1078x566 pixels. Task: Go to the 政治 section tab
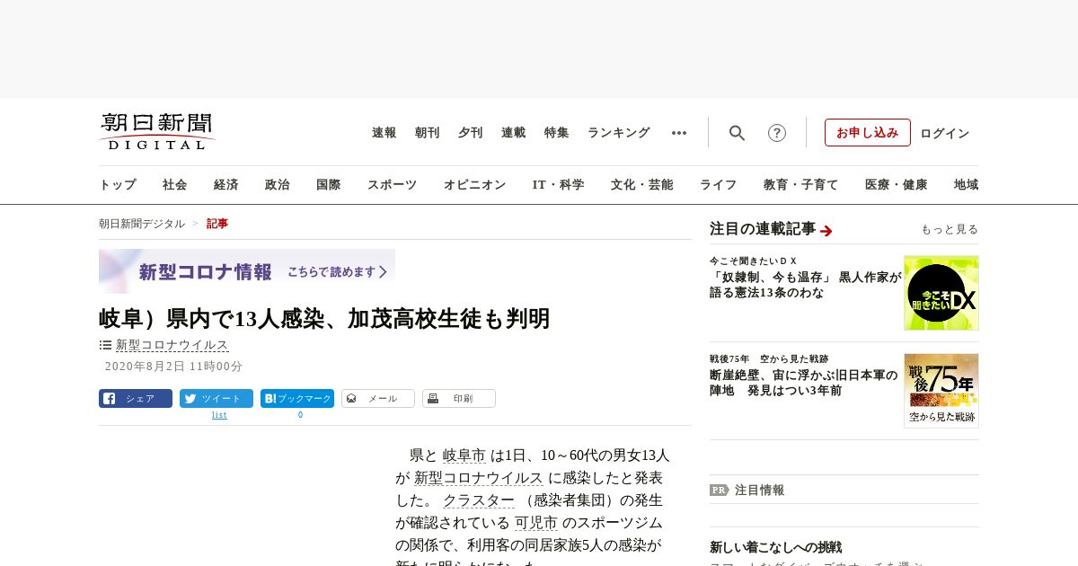[278, 185]
